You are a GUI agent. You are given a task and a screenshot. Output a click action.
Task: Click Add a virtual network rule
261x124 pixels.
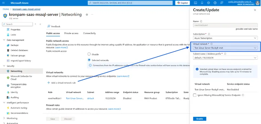coord(62,83)
